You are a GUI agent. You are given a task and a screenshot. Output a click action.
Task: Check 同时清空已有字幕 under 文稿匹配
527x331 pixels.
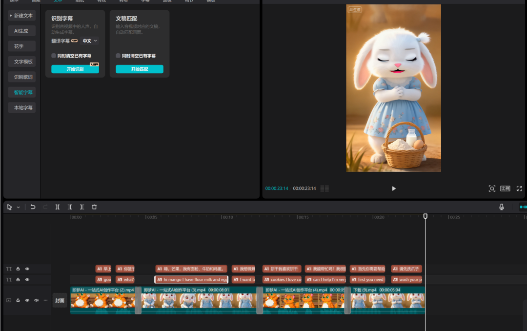(x=118, y=56)
